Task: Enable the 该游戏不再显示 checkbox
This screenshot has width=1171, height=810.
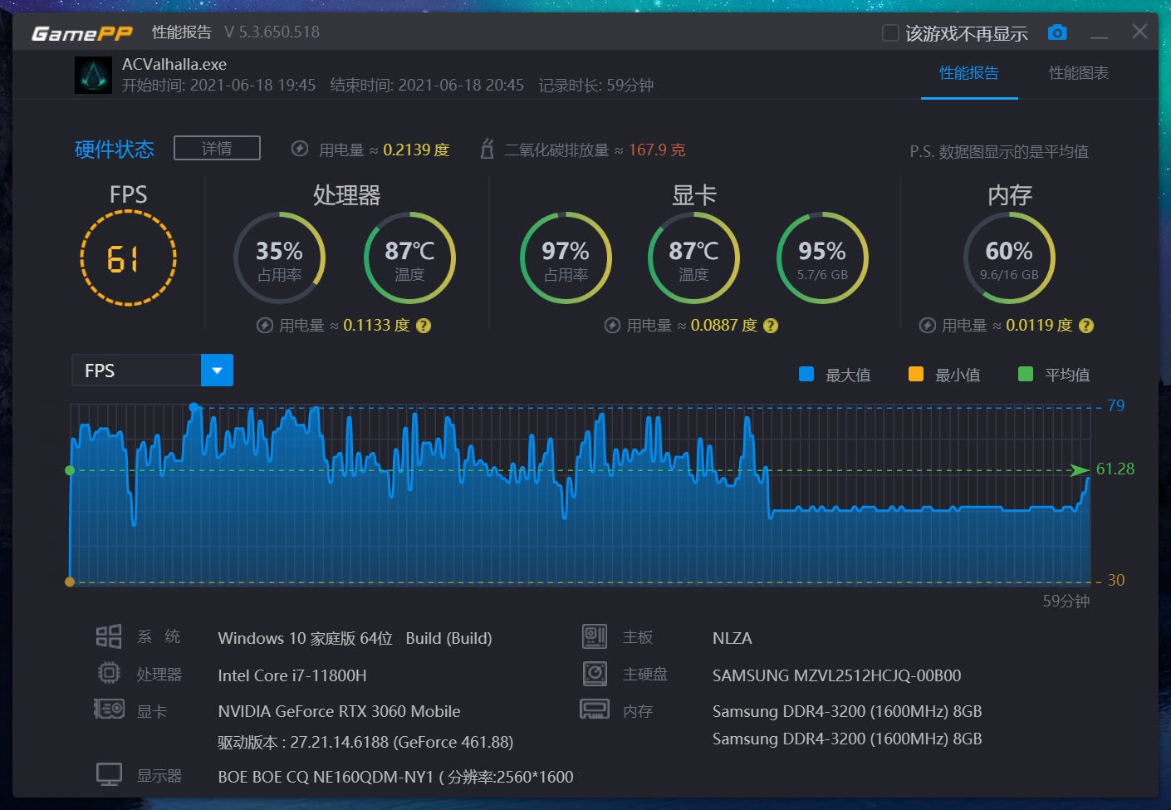Action: pos(890,33)
